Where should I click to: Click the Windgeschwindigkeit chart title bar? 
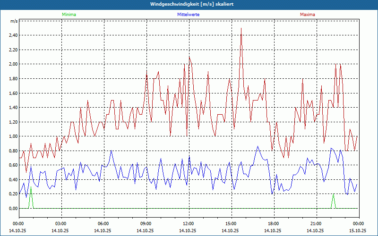click(x=189, y=4)
